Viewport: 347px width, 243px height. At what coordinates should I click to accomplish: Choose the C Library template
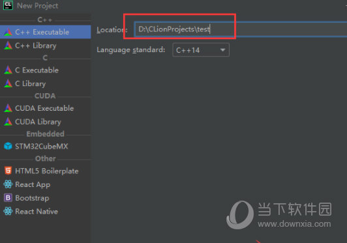[46, 83]
